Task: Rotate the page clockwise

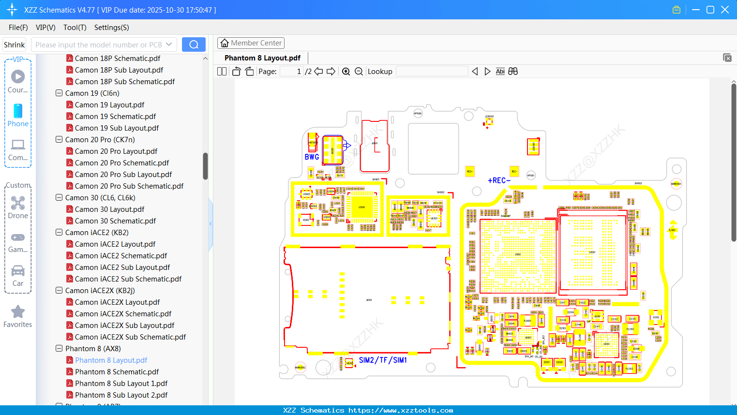Action: click(x=250, y=72)
